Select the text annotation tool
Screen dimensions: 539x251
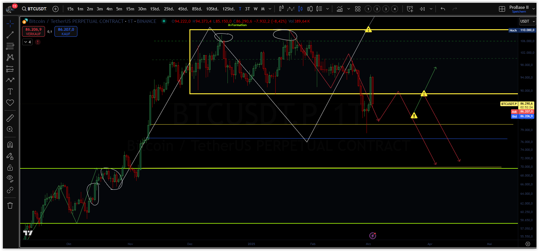tap(10, 91)
